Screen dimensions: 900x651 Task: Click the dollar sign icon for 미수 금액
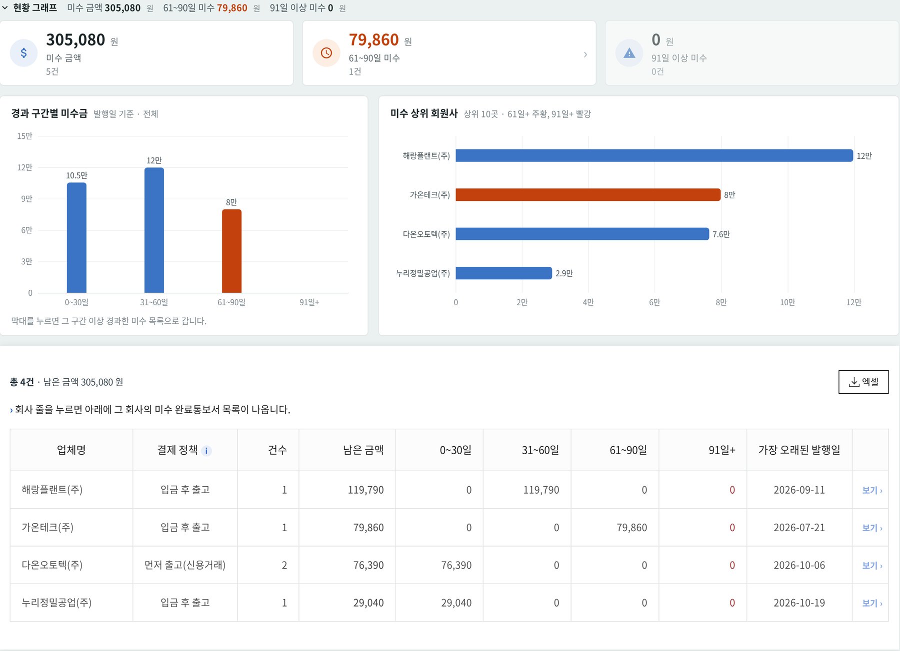(x=23, y=53)
